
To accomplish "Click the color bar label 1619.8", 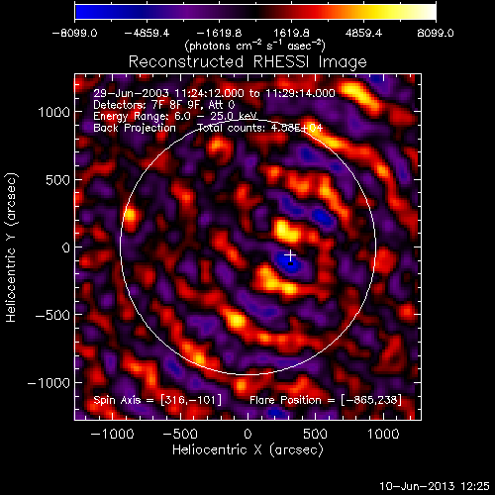I will (x=291, y=33).
